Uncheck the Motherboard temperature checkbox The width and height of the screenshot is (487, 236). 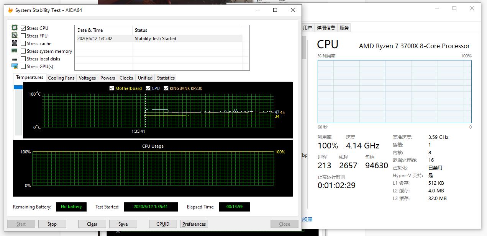tap(112, 88)
